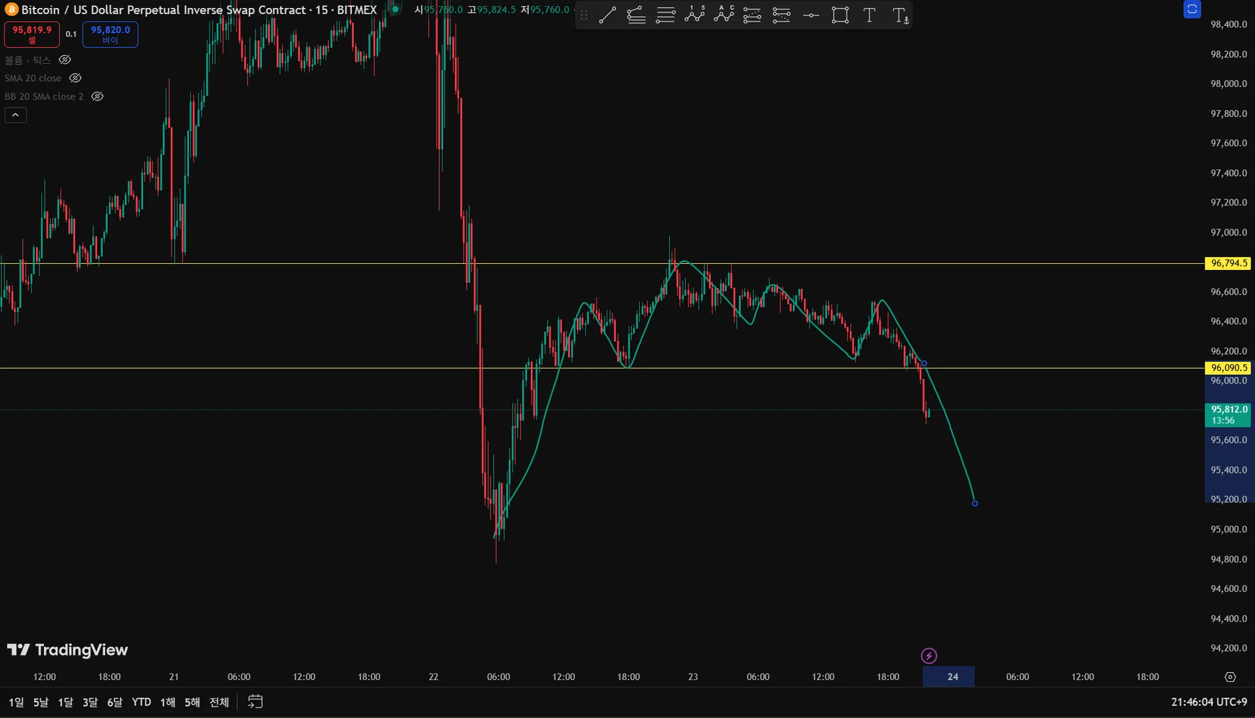Choose the Elliott Impulse Wave (12345) tool
This screenshot has width=1255, height=718.
coord(694,15)
